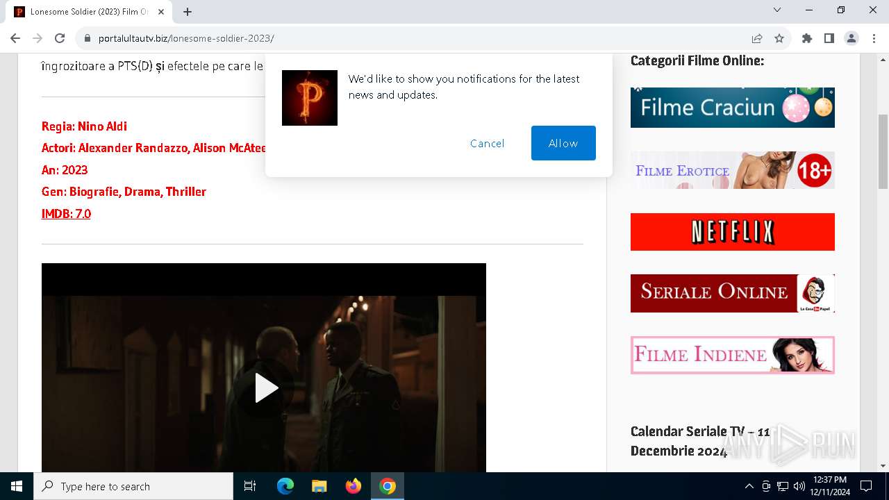
Task: Click Chrome icon in taskbar
Action: pos(388,486)
